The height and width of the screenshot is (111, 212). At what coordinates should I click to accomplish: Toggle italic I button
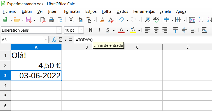[99, 30]
